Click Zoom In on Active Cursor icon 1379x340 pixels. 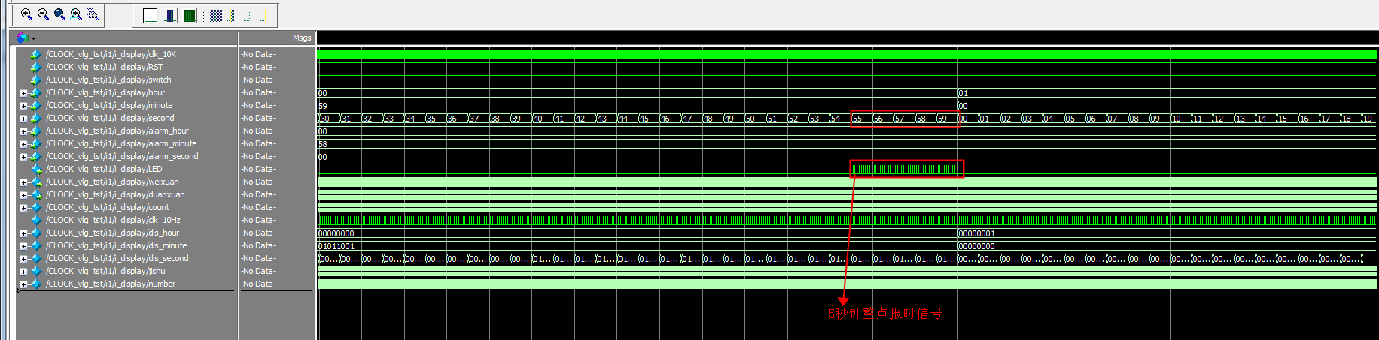[x=76, y=14]
